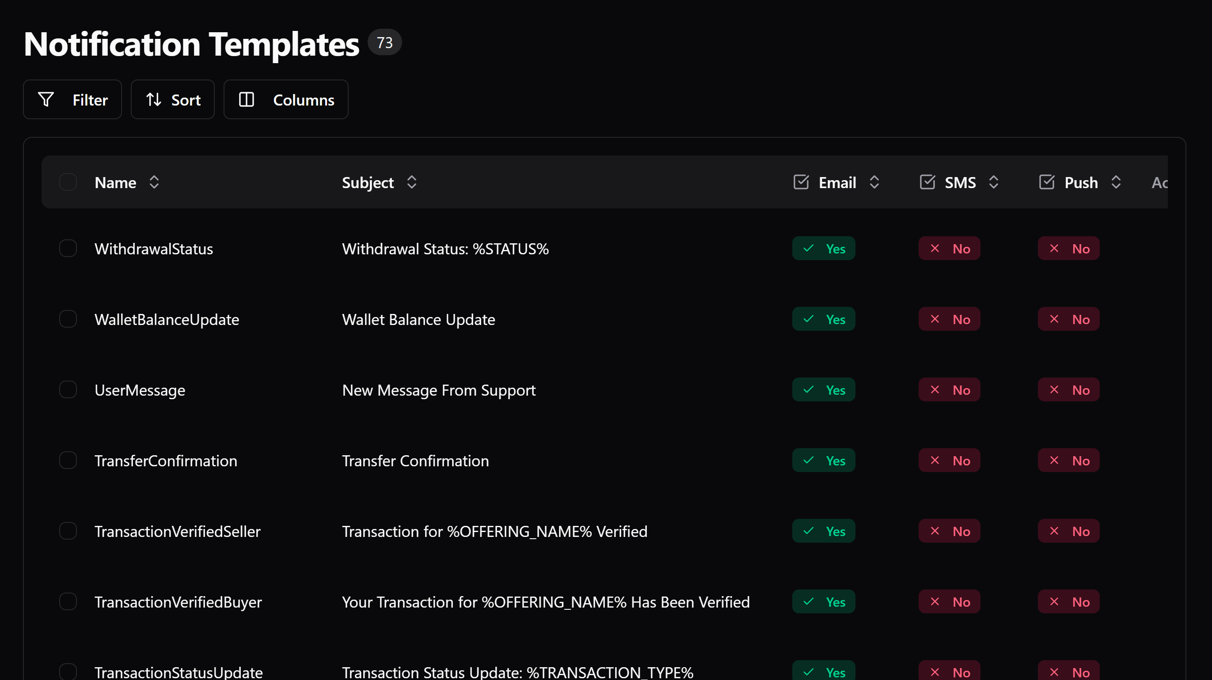
Task: Click the sort chevrons beside Subject header
Action: click(411, 182)
